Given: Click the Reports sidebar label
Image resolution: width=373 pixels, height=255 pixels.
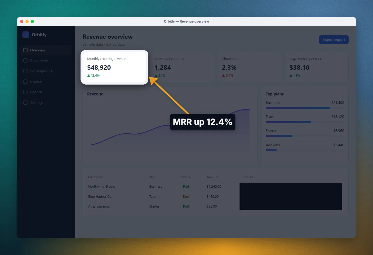Looking at the screenshot, I should 36,92.
